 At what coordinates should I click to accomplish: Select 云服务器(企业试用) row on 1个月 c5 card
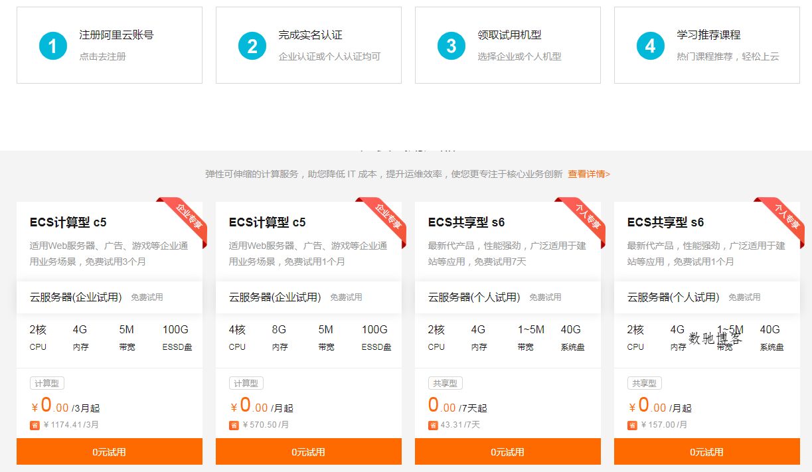(309, 297)
